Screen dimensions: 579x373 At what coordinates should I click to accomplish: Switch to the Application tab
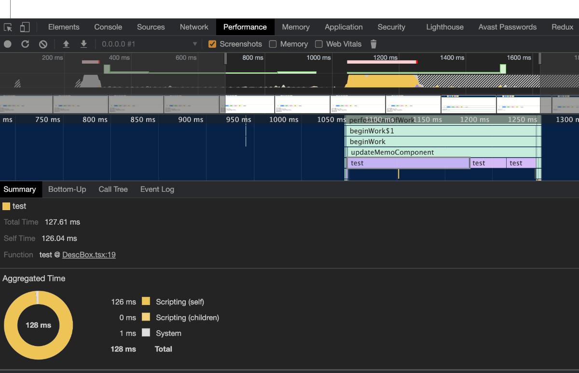(x=344, y=27)
